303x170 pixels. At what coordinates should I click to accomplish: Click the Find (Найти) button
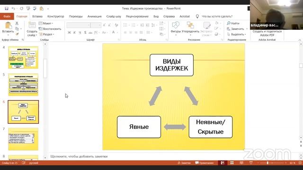233,23
